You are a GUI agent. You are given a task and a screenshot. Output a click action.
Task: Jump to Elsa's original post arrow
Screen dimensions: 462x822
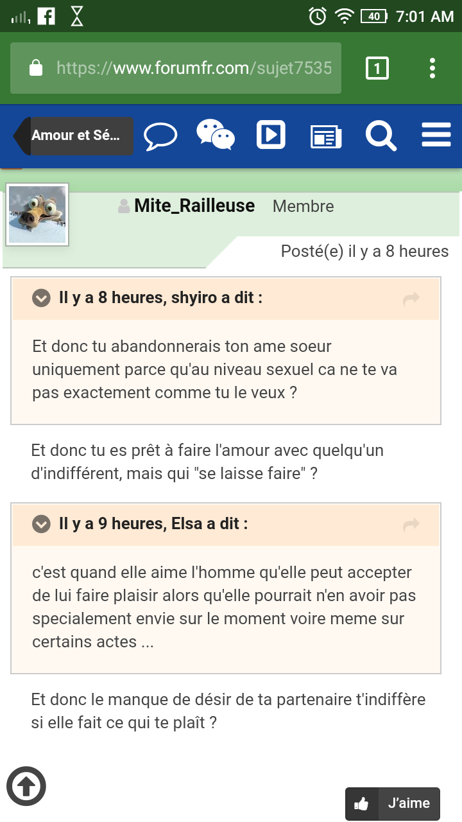coord(411,525)
